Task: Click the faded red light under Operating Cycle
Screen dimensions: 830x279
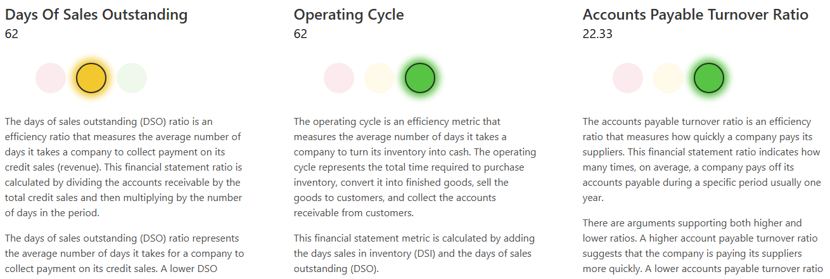Action: click(x=339, y=78)
